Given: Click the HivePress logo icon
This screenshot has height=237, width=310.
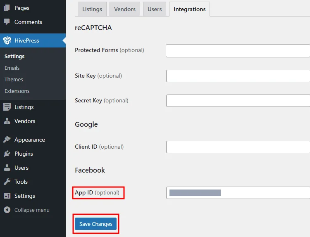Looking at the screenshot, I should pyautogui.click(x=7, y=40).
